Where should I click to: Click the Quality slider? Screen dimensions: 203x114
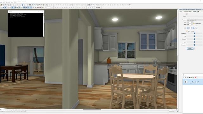click(x=195, y=16)
